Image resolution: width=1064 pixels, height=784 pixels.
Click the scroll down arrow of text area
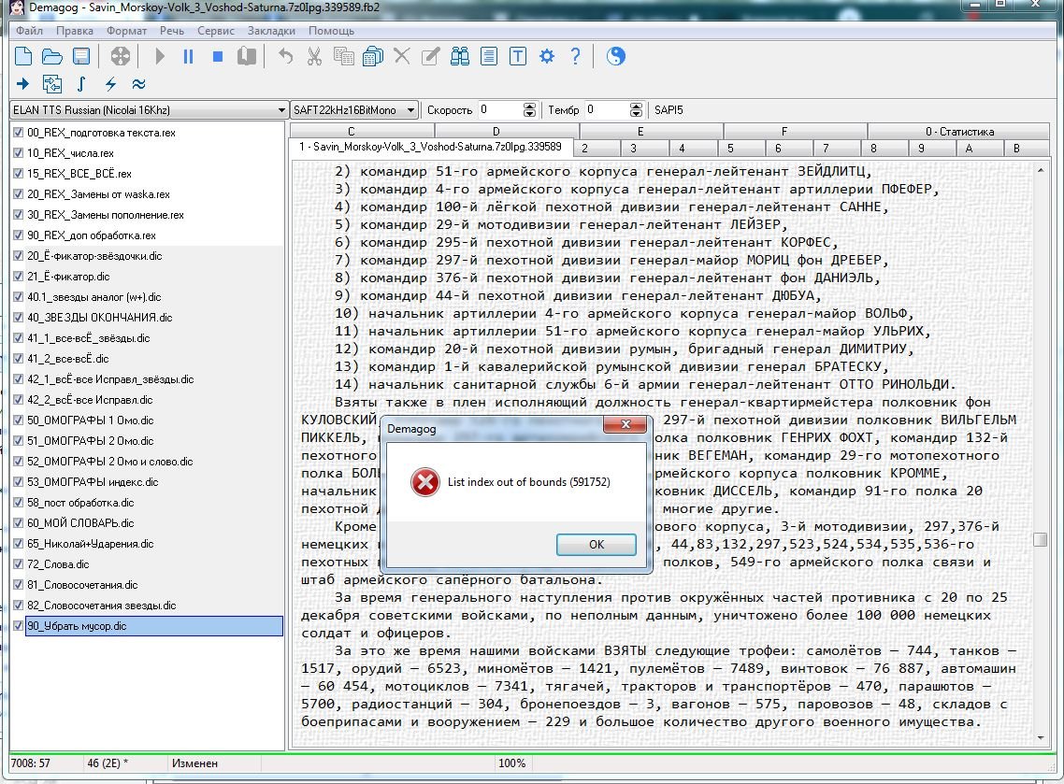1041,738
